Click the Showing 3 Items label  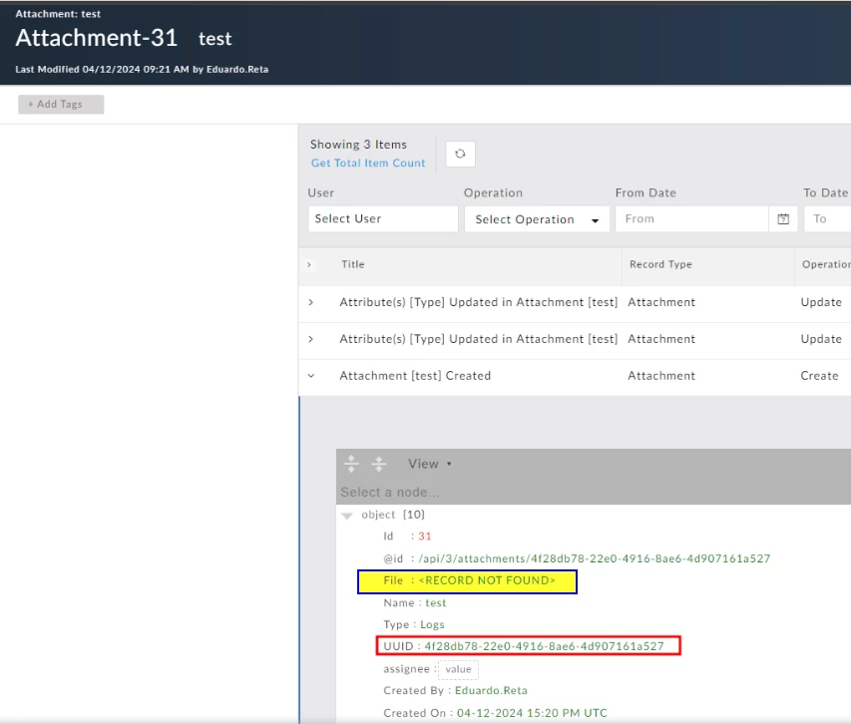(x=358, y=145)
